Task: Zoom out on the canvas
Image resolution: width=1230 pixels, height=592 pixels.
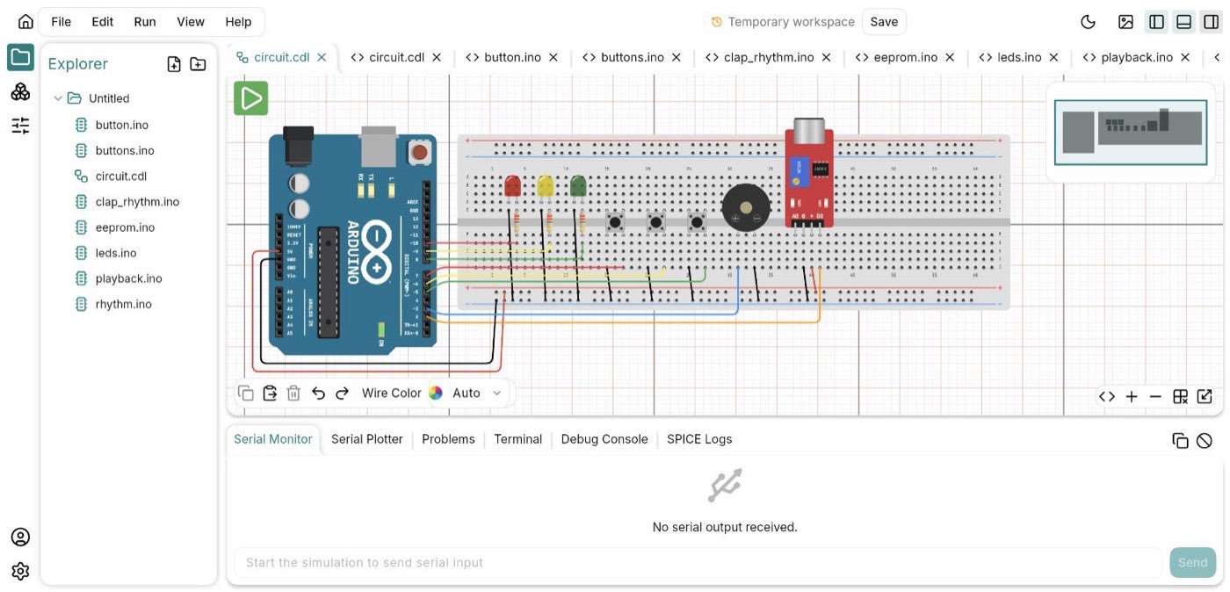Action: (1155, 397)
